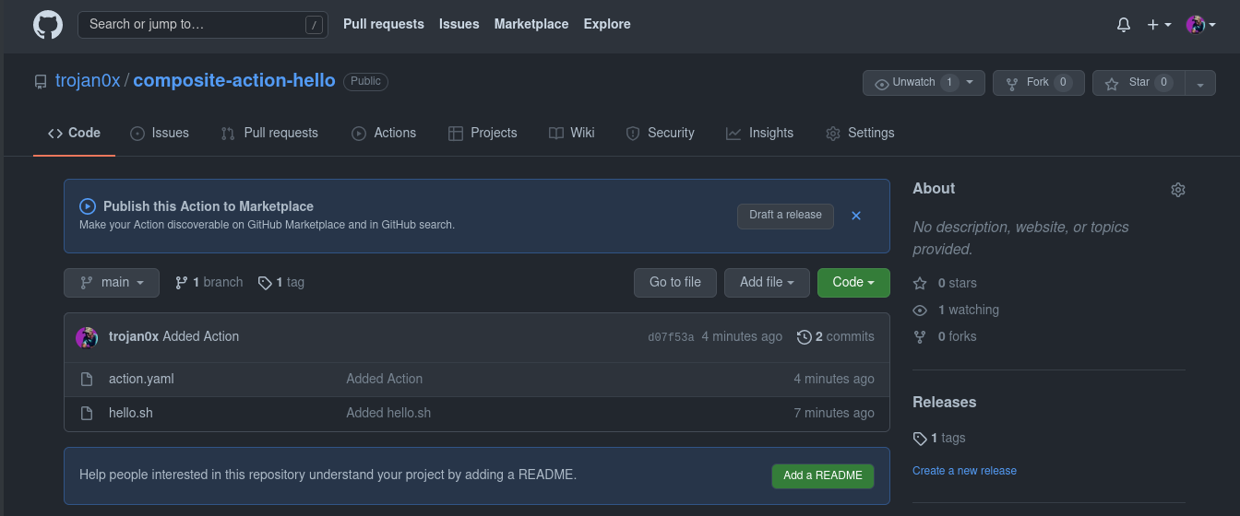The image size is (1240, 516).
Task: View 0 forks in About section
Action: 945,336
